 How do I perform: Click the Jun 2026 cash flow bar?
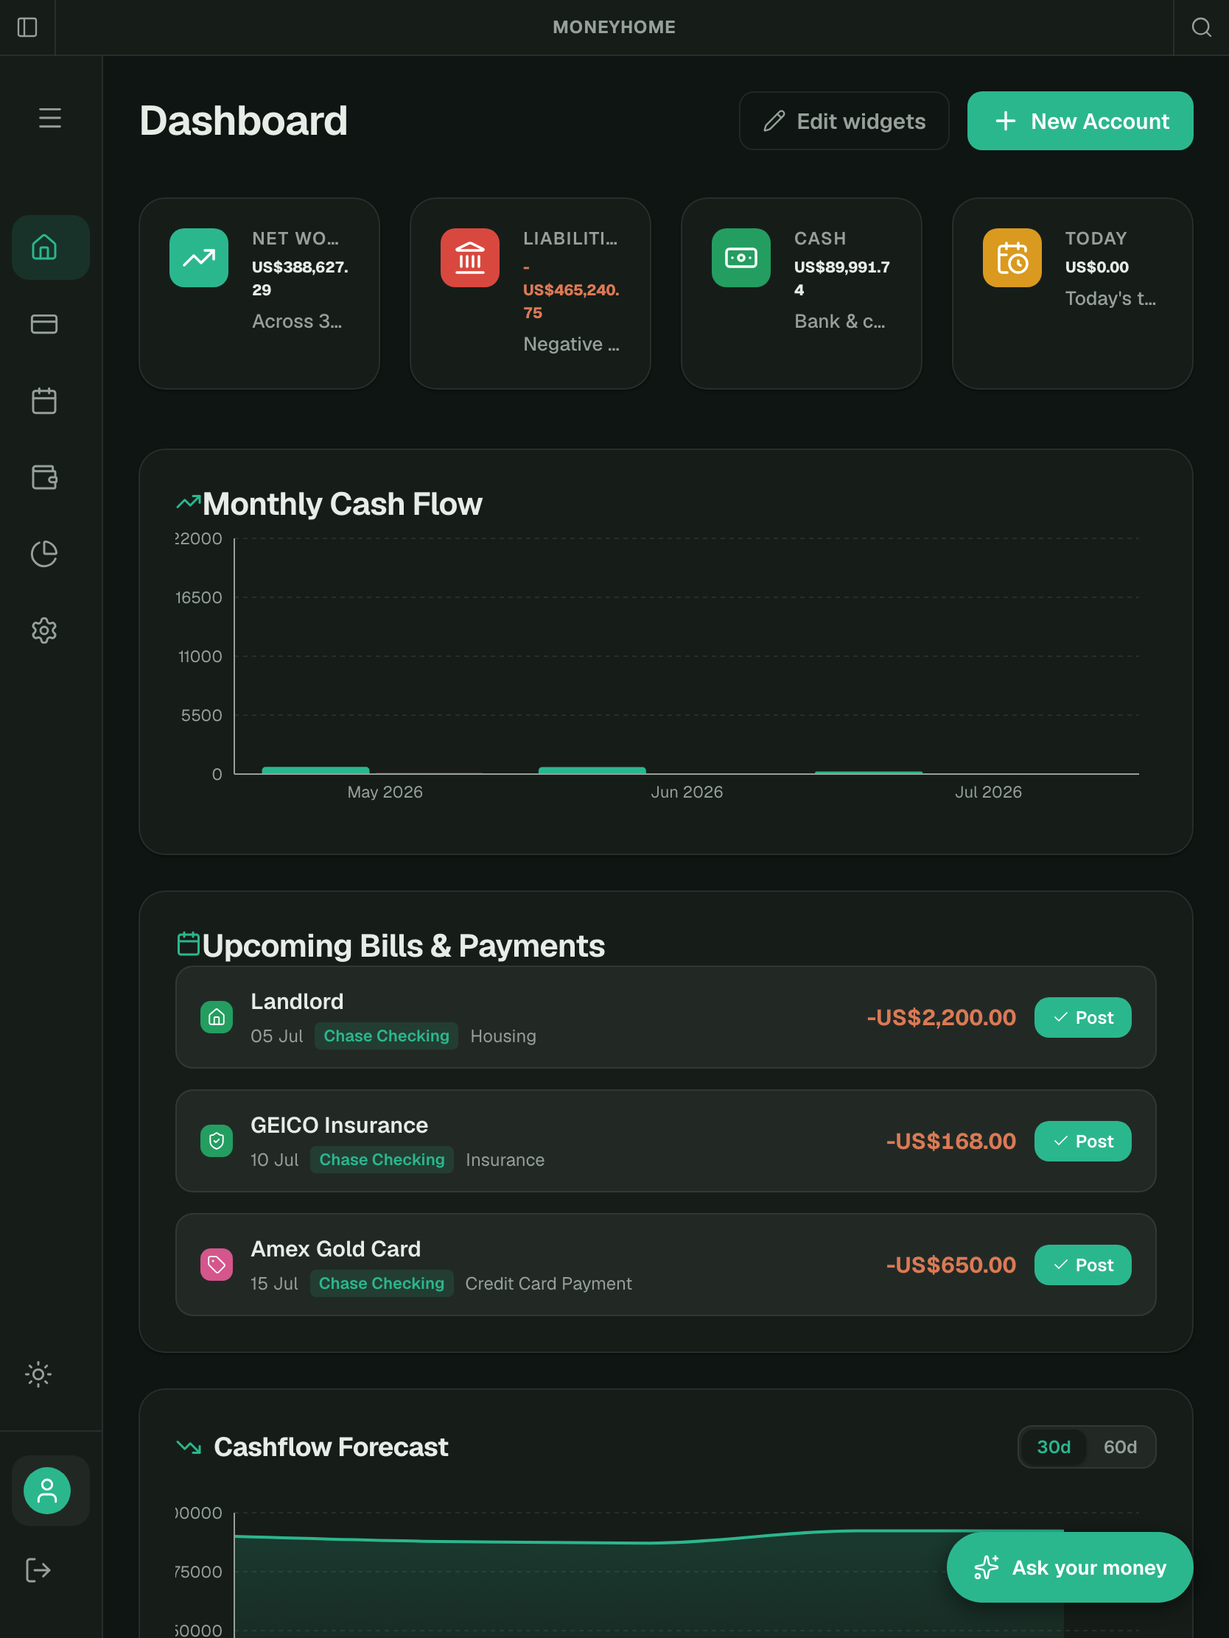[592, 770]
